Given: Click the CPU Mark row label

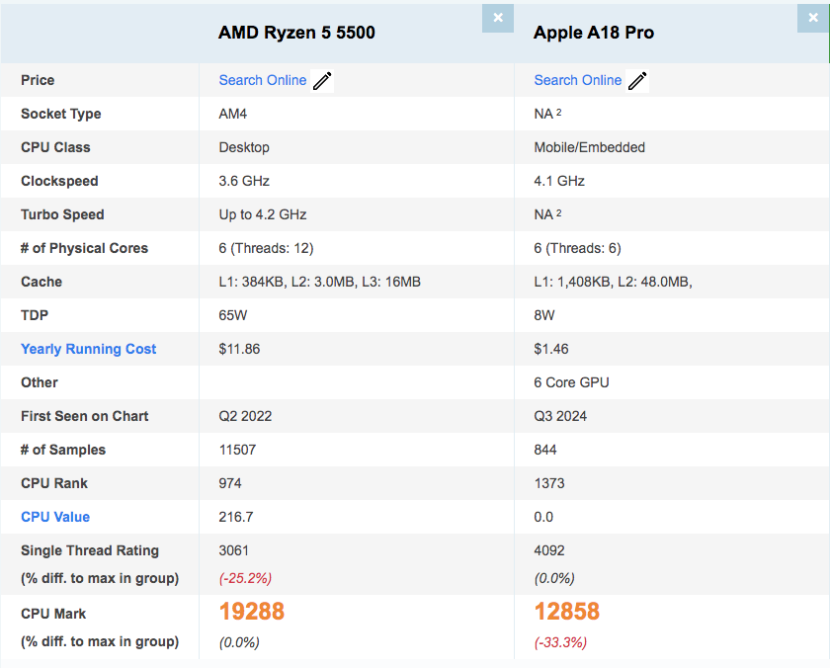Looking at the screenshot, I should 53,614.
